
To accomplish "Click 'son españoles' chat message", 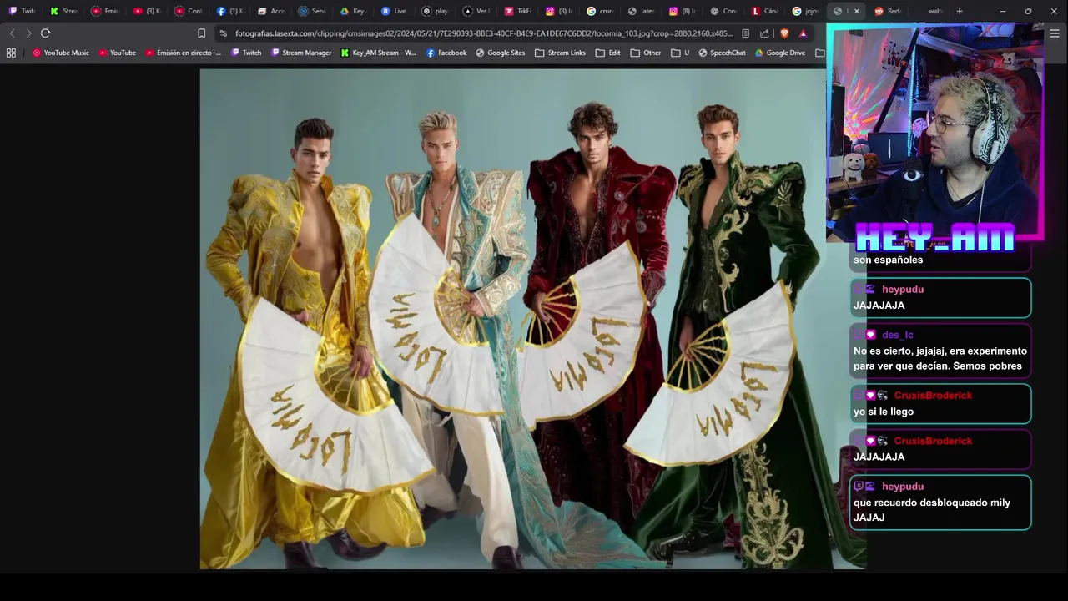I will (888, 260).
